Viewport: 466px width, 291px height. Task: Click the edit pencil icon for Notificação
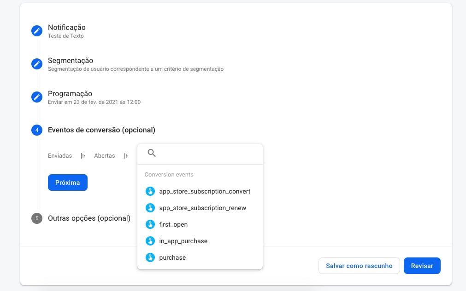[37, 31]
